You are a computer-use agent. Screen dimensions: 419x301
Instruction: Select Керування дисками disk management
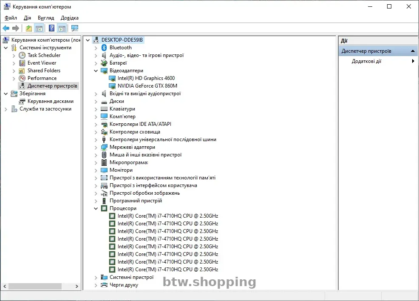tap(50, 101)
